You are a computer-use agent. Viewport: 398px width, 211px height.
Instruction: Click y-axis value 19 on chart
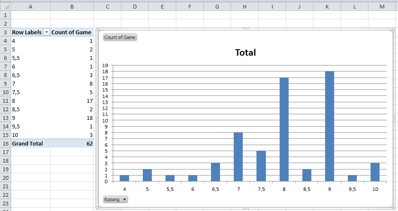coord(105,65)
